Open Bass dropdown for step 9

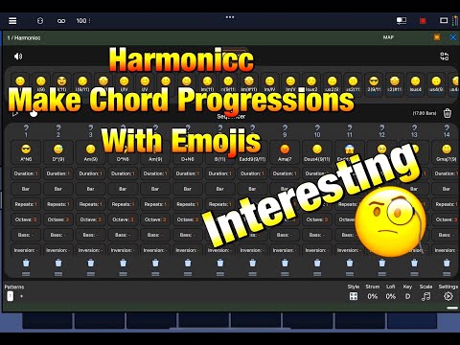(x=285, y=235)
